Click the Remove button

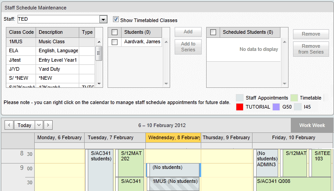311,34
